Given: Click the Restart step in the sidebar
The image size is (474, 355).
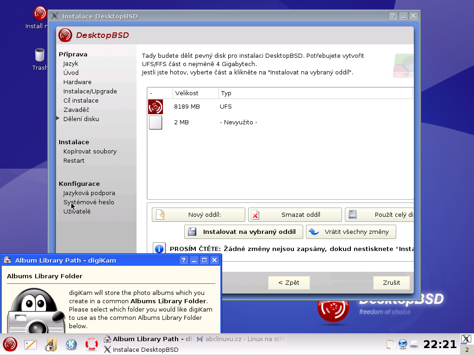Looking at the screenshot, I should pyautogui.click(x=74, y=160).
